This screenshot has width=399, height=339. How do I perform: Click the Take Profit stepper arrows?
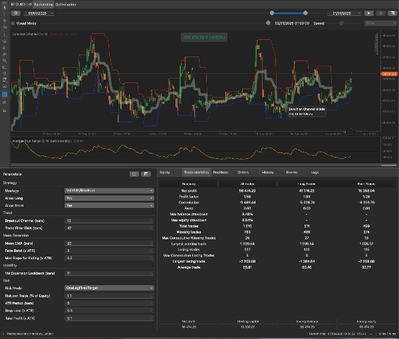[x=152, y=318]
